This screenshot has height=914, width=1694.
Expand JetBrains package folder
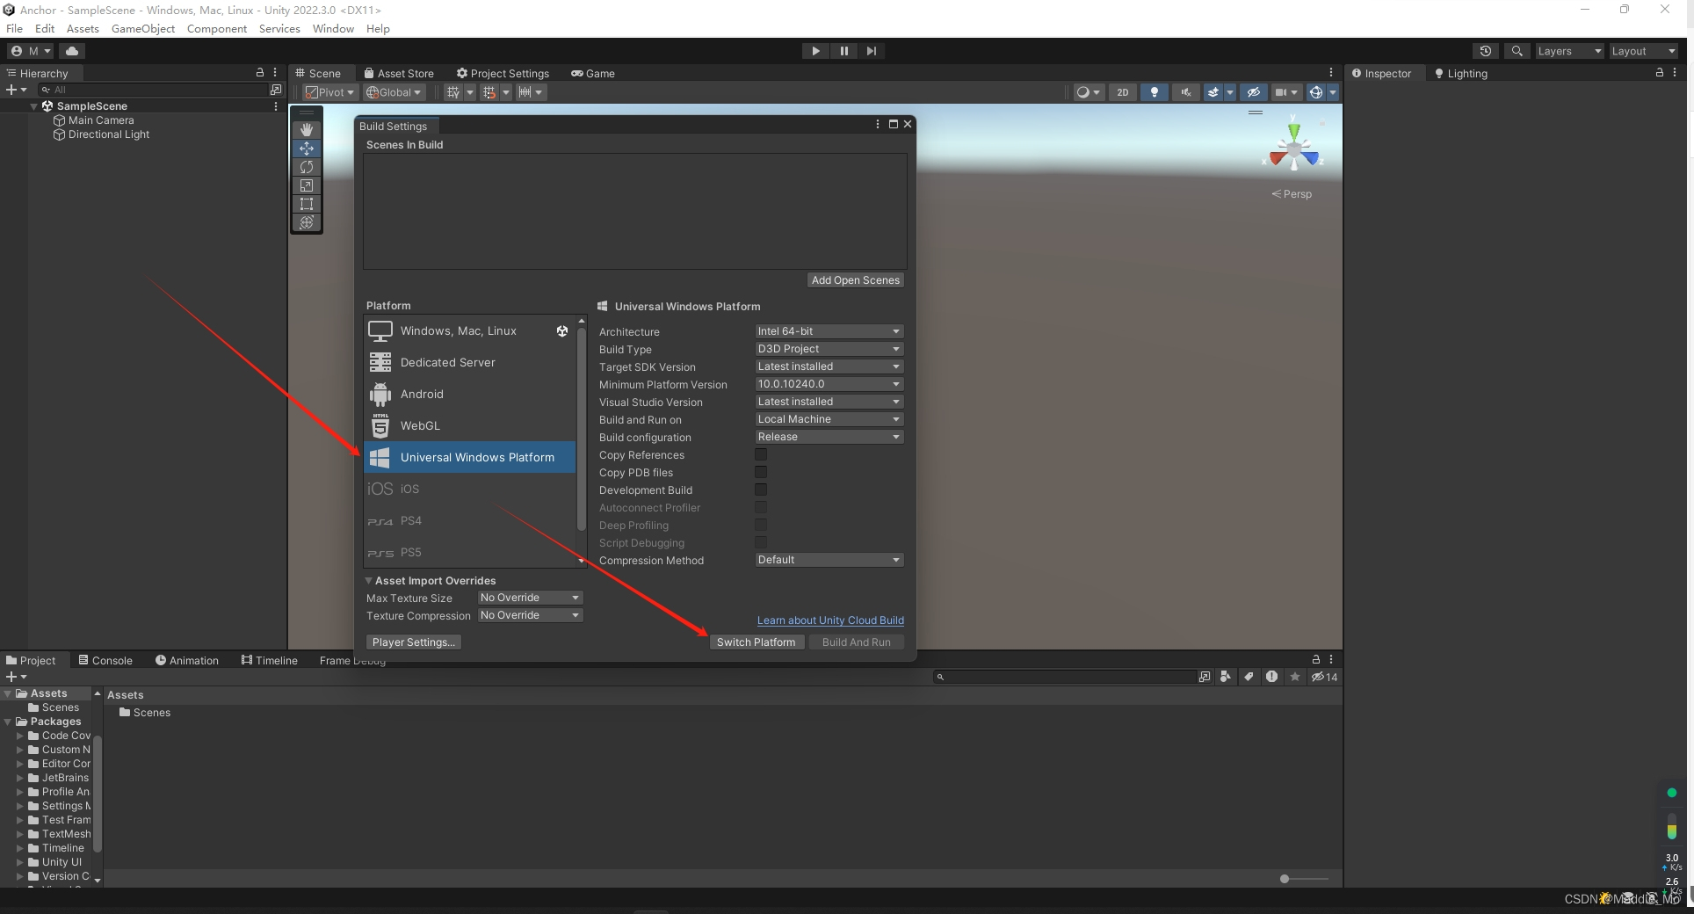(20, 778)
